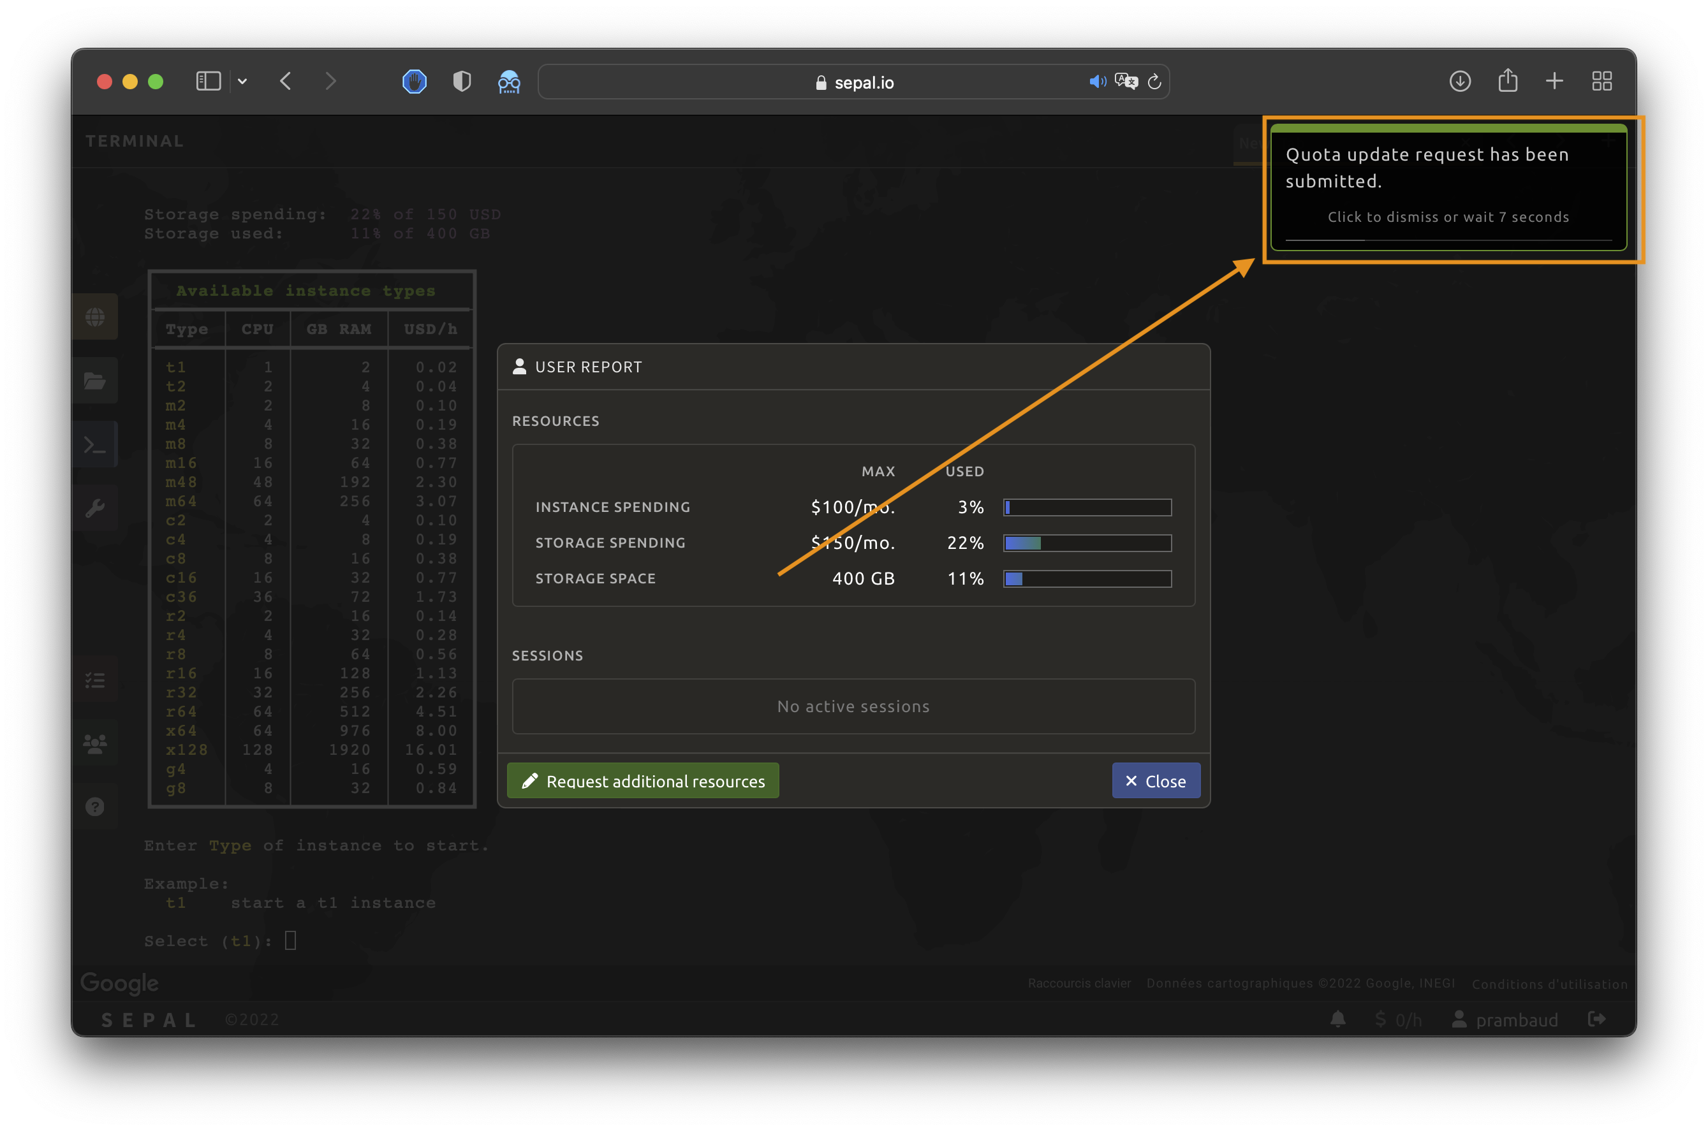1708x1131 pixels.
Task: Click the storage spending usage bar
Action: [x=1087, y=543]
